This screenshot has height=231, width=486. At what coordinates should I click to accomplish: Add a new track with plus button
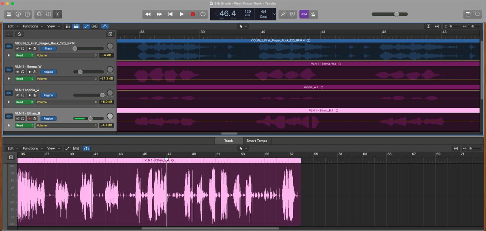[10, 34]
